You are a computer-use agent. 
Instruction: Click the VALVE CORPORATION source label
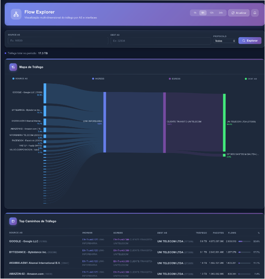(26, 150)
